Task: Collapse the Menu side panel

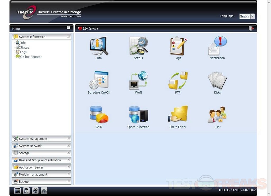Action: [x=69, y=27]
